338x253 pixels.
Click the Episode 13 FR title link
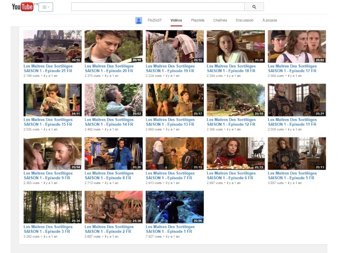(170, 122)
